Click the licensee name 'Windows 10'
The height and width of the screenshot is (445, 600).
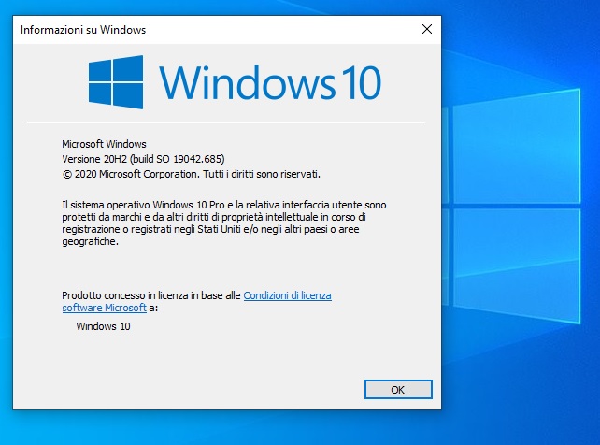click(104, 326)
